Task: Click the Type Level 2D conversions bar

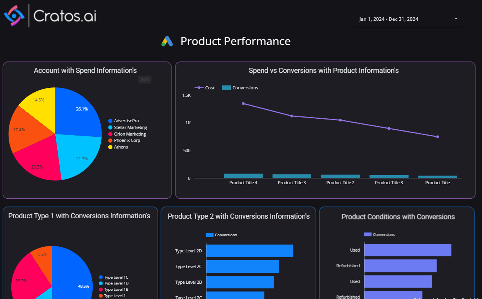Action: [x=250, y=251]
